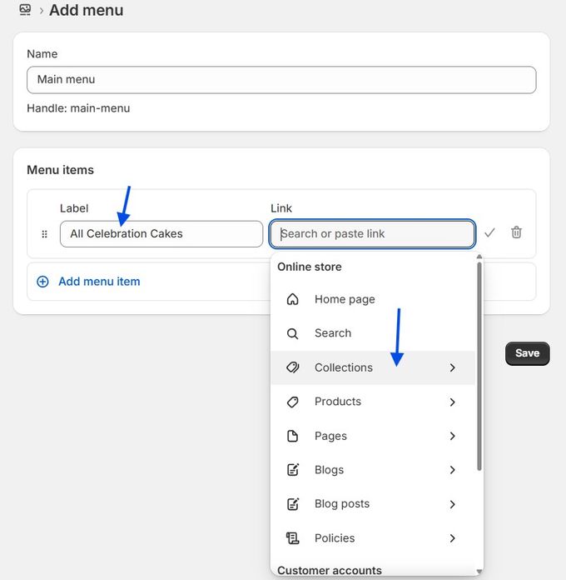Viewport: 566px width, 580px height.
Task: Expand Collections using its chevron
Action: click(x=452, y=367)
